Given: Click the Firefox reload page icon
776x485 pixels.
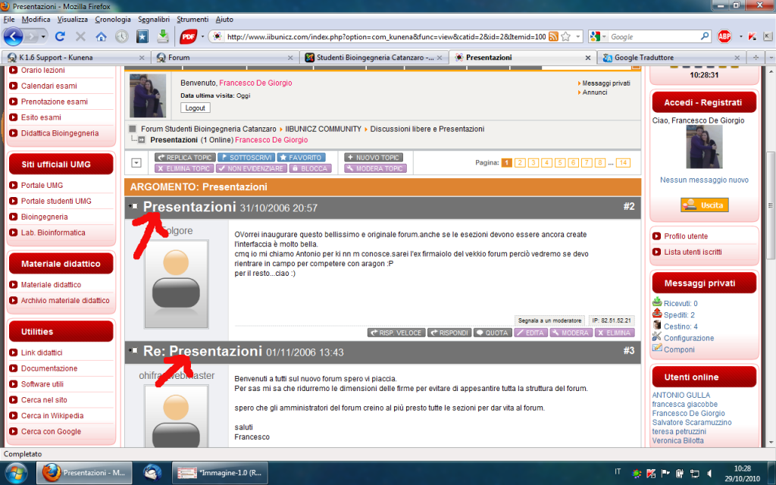Looking at the screenshot, I should [x=61, y=36].
